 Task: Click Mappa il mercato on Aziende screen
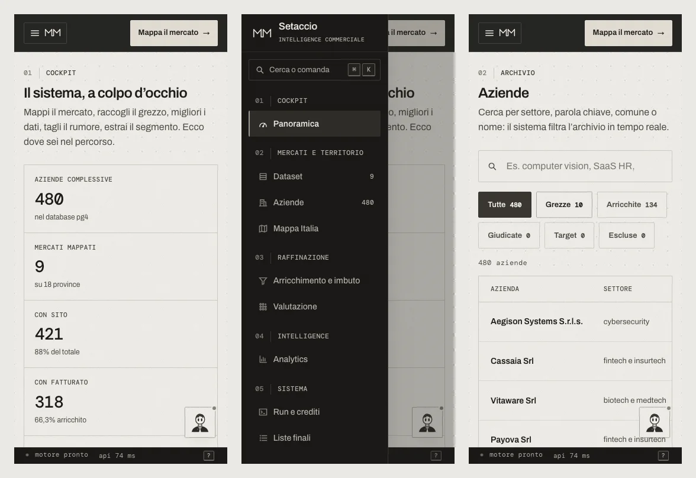[x=629, y=33]
